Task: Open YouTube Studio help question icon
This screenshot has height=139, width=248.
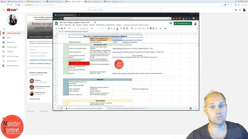Action: tap(240, 10)
